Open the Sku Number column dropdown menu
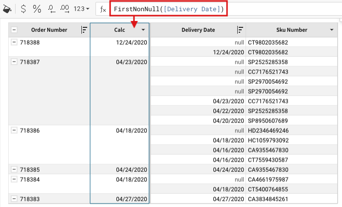 tap(332, 30)
